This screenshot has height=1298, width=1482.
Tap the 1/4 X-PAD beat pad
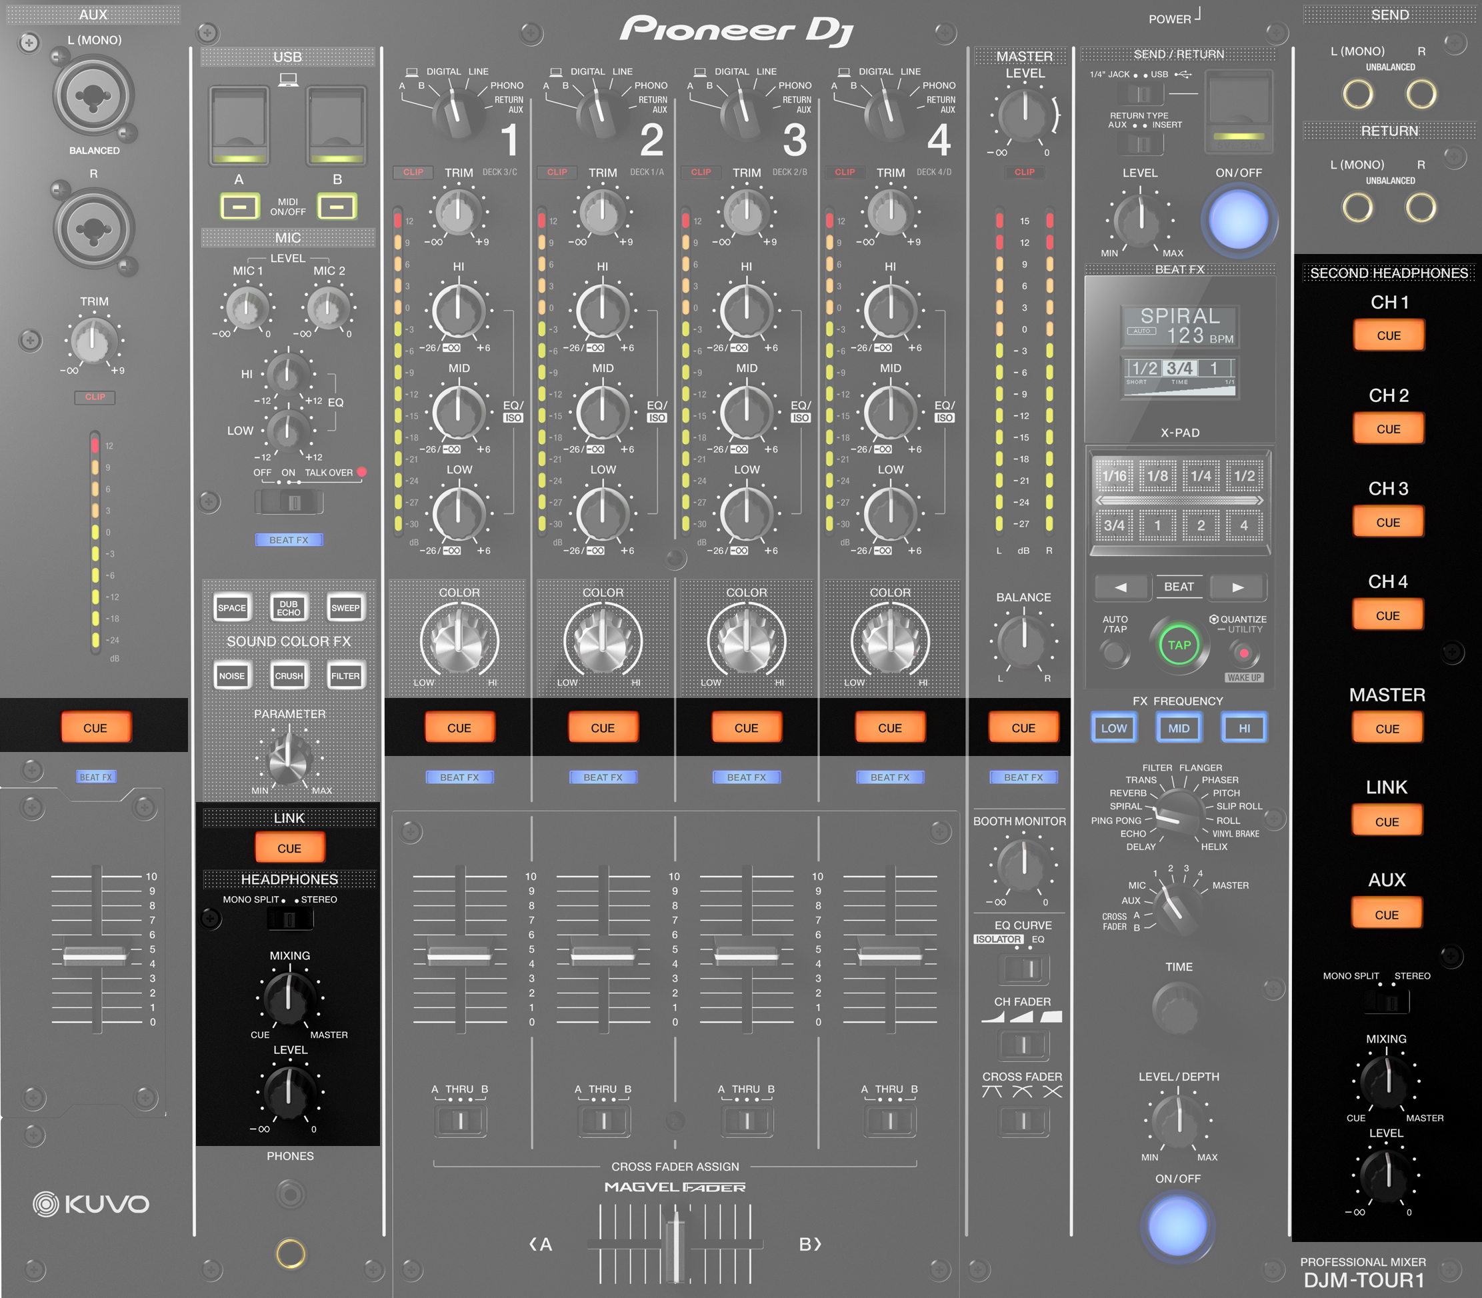(x=1201, y=476)
